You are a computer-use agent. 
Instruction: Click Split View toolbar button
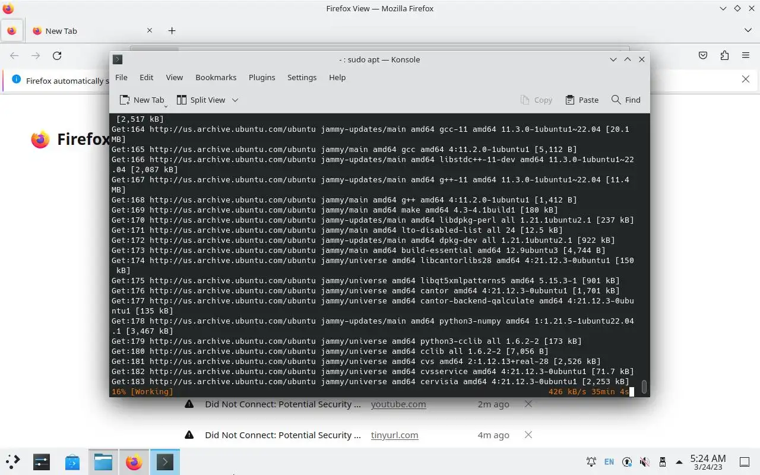pos(201,100)
